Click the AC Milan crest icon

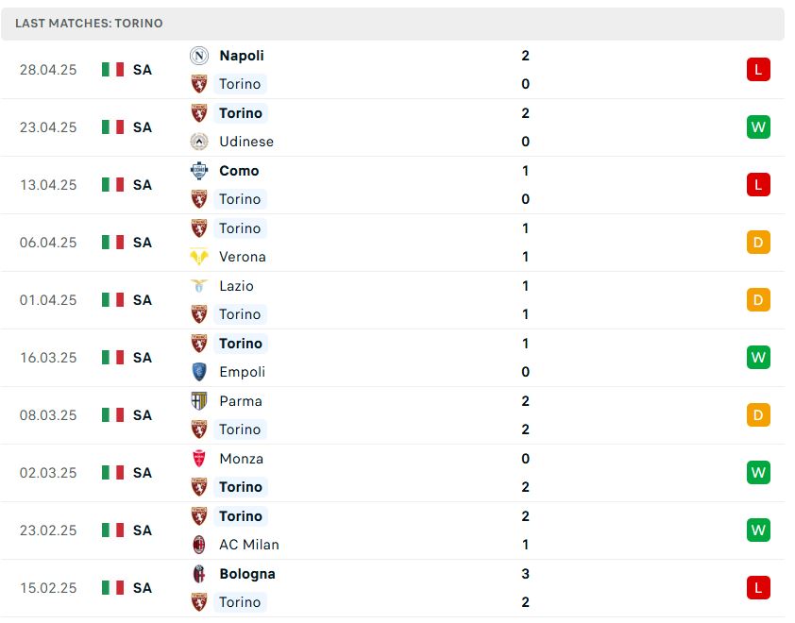(198, 545)
